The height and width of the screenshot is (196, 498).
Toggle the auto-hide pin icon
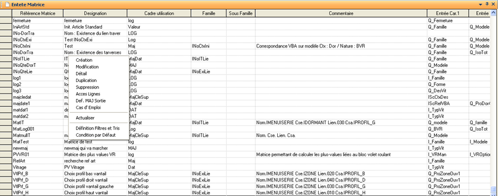(x=487, y=4)
